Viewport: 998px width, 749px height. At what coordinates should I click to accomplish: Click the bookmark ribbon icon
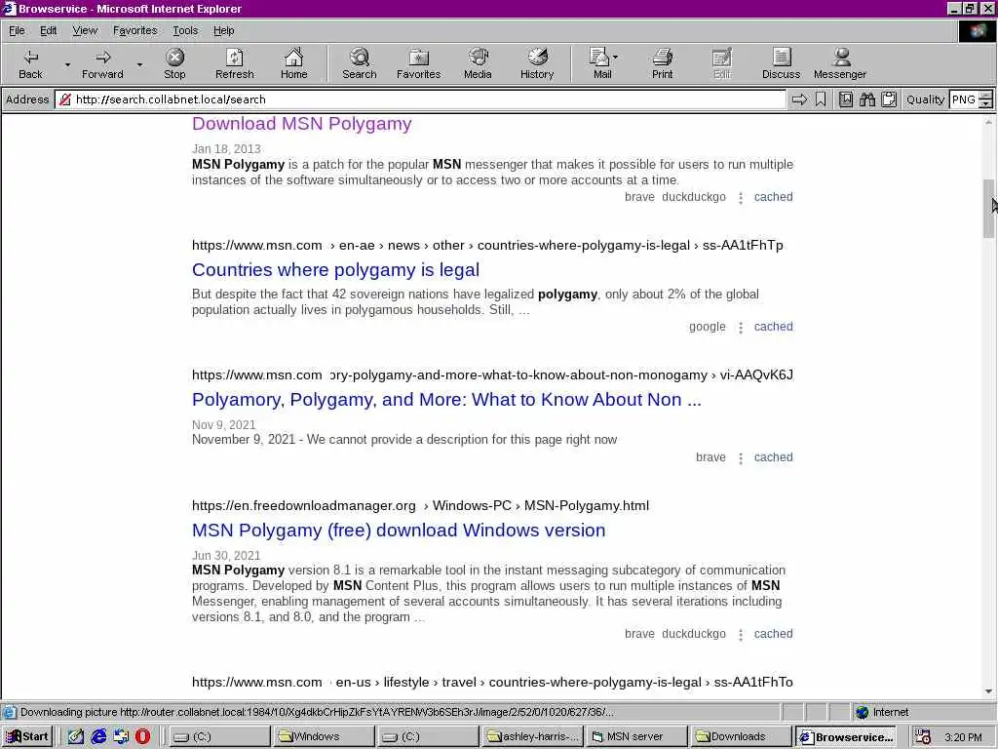click(821, 99)
